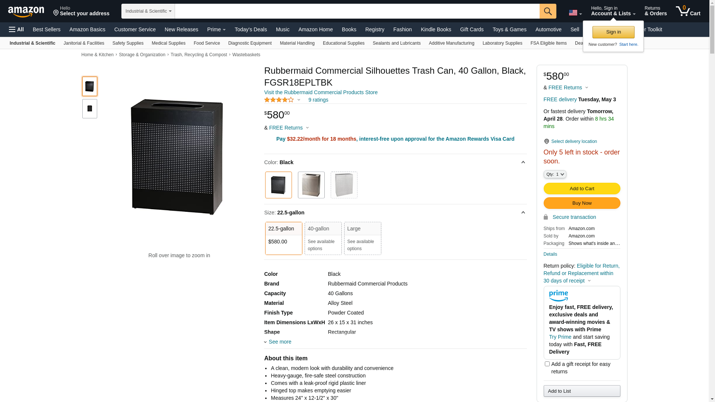Open Today's Deals in navigation bar
715x402 pixels.
coord(251,29)
